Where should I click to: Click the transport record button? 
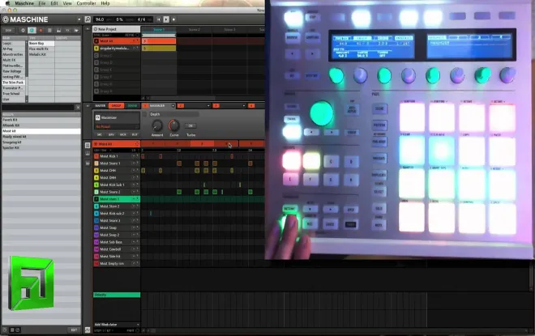pos(173,19)
